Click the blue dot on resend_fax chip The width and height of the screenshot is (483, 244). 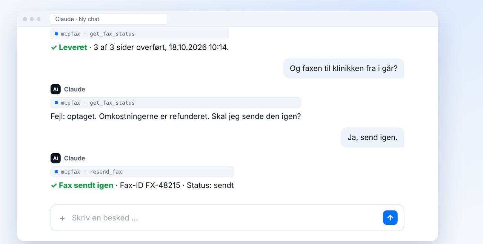click(x=56, y=172)
